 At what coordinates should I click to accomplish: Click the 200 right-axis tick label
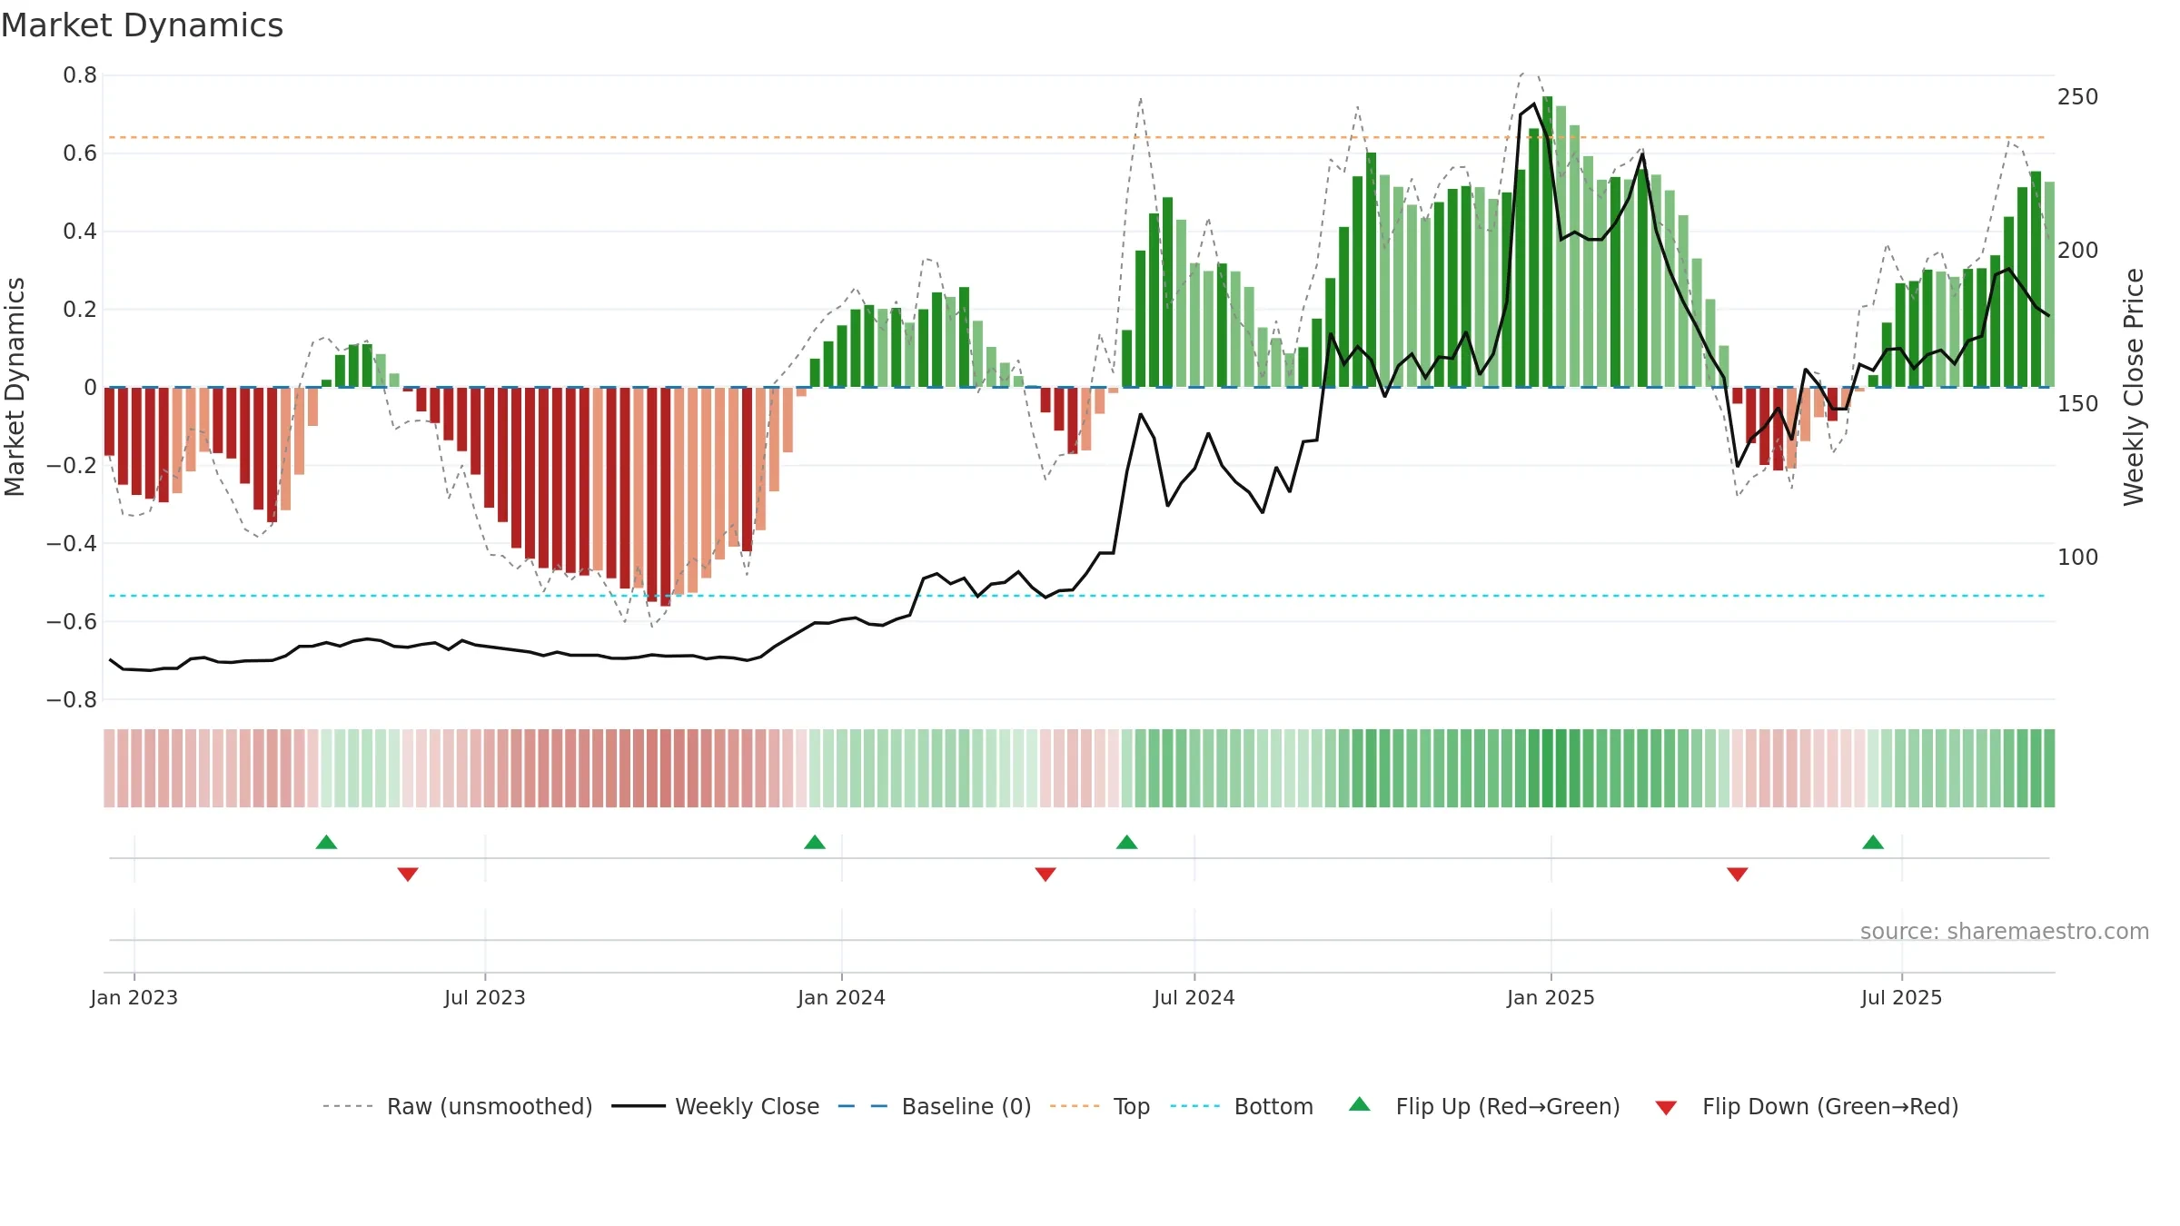2078,251
